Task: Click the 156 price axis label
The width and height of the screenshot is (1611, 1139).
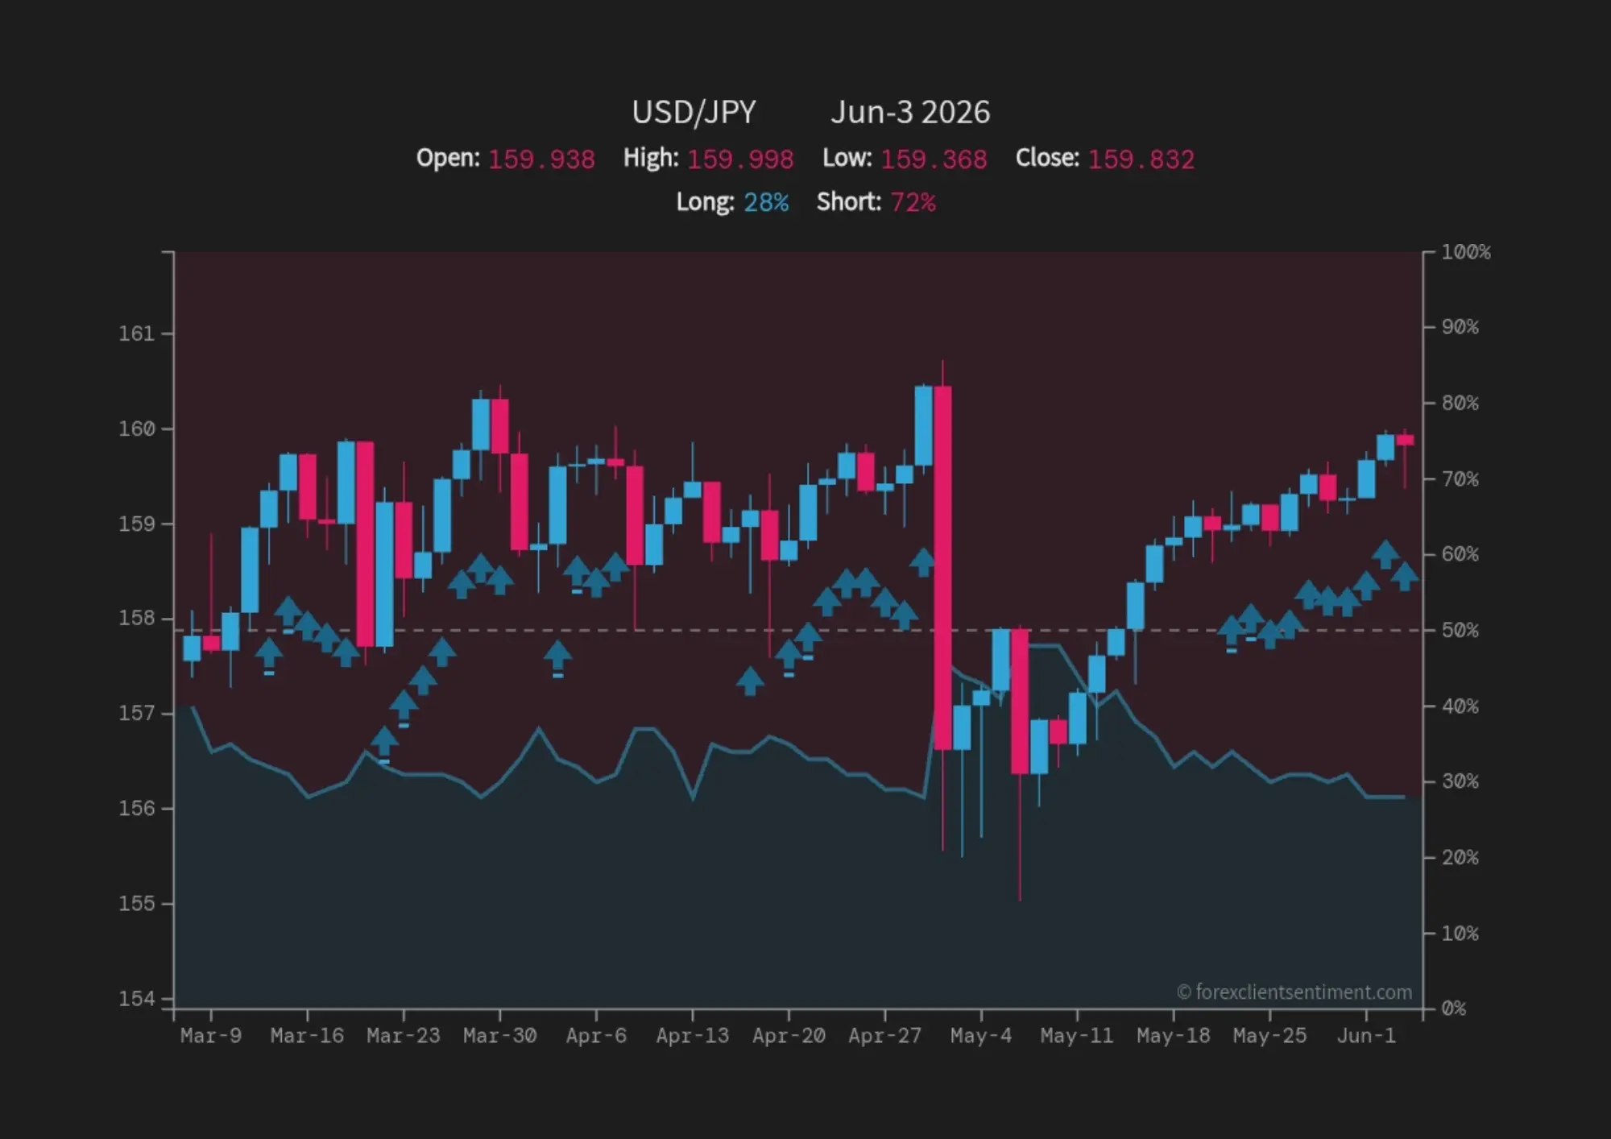Action: [136, 808]
